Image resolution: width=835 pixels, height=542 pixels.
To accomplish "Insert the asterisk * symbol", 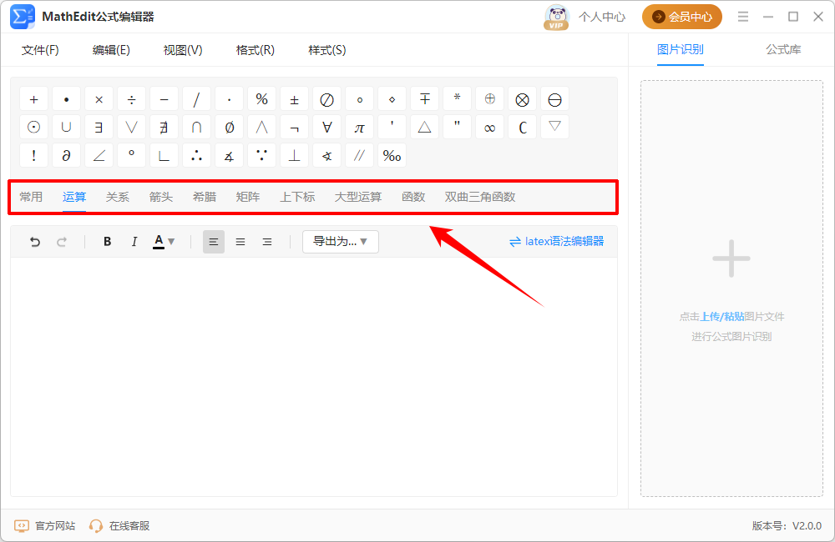I will pos(457,99).
